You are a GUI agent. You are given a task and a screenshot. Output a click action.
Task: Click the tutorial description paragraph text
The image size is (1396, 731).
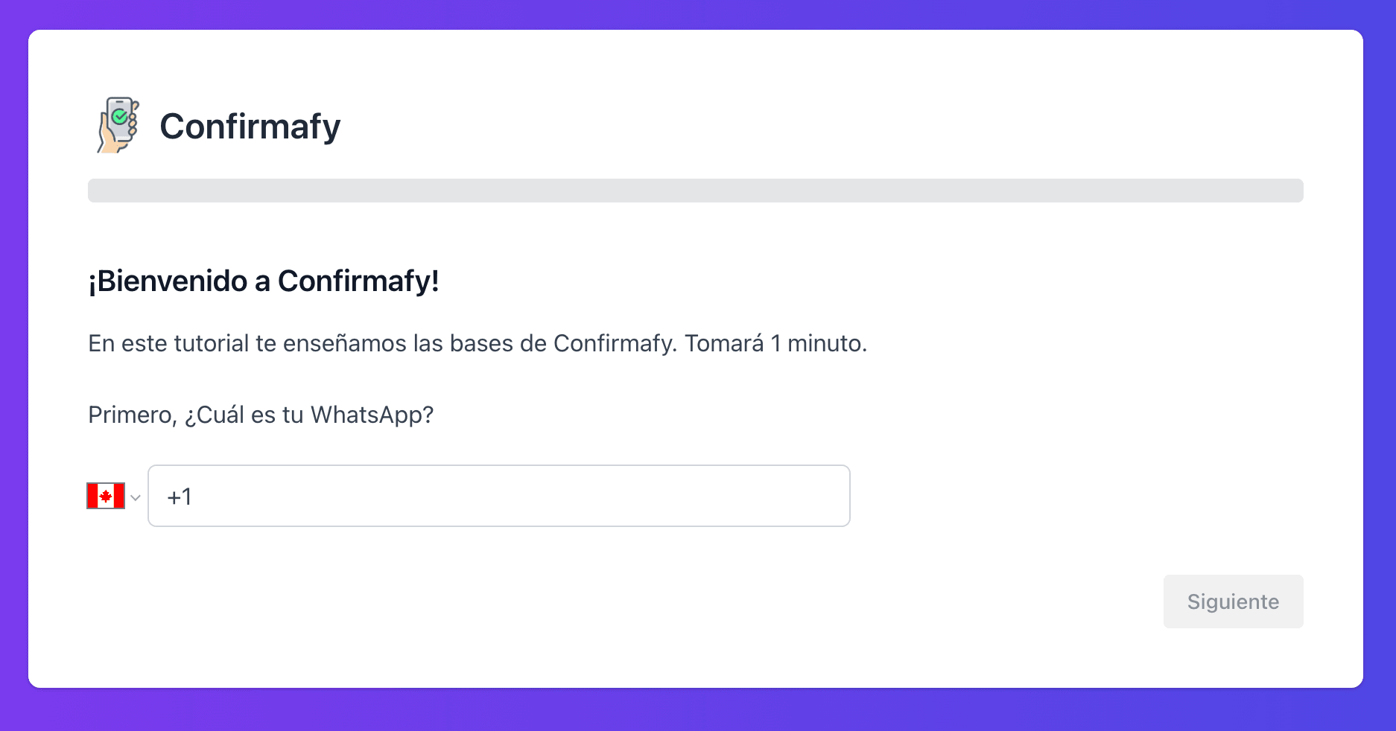(x=478, y=343)
